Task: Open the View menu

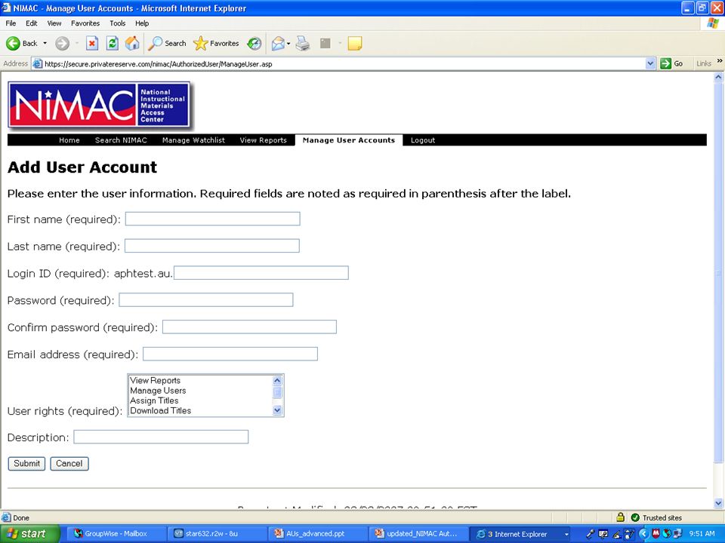Action: click(54, 23)
